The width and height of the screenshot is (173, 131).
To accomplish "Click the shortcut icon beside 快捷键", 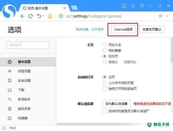I will tap(10, 118).
